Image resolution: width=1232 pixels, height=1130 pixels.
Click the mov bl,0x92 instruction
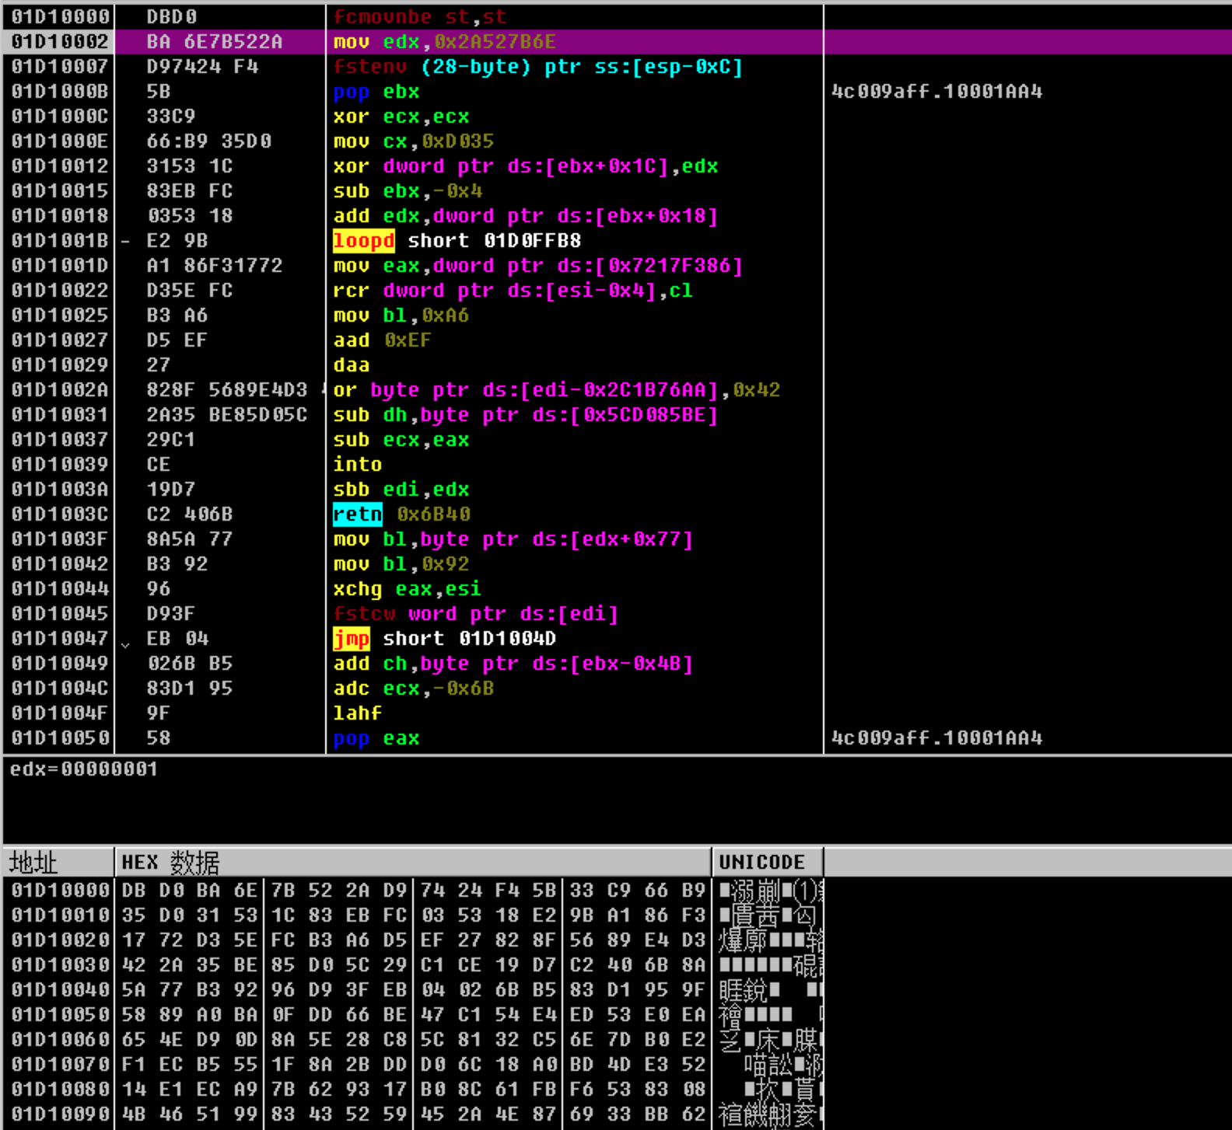tap(401, 564)
